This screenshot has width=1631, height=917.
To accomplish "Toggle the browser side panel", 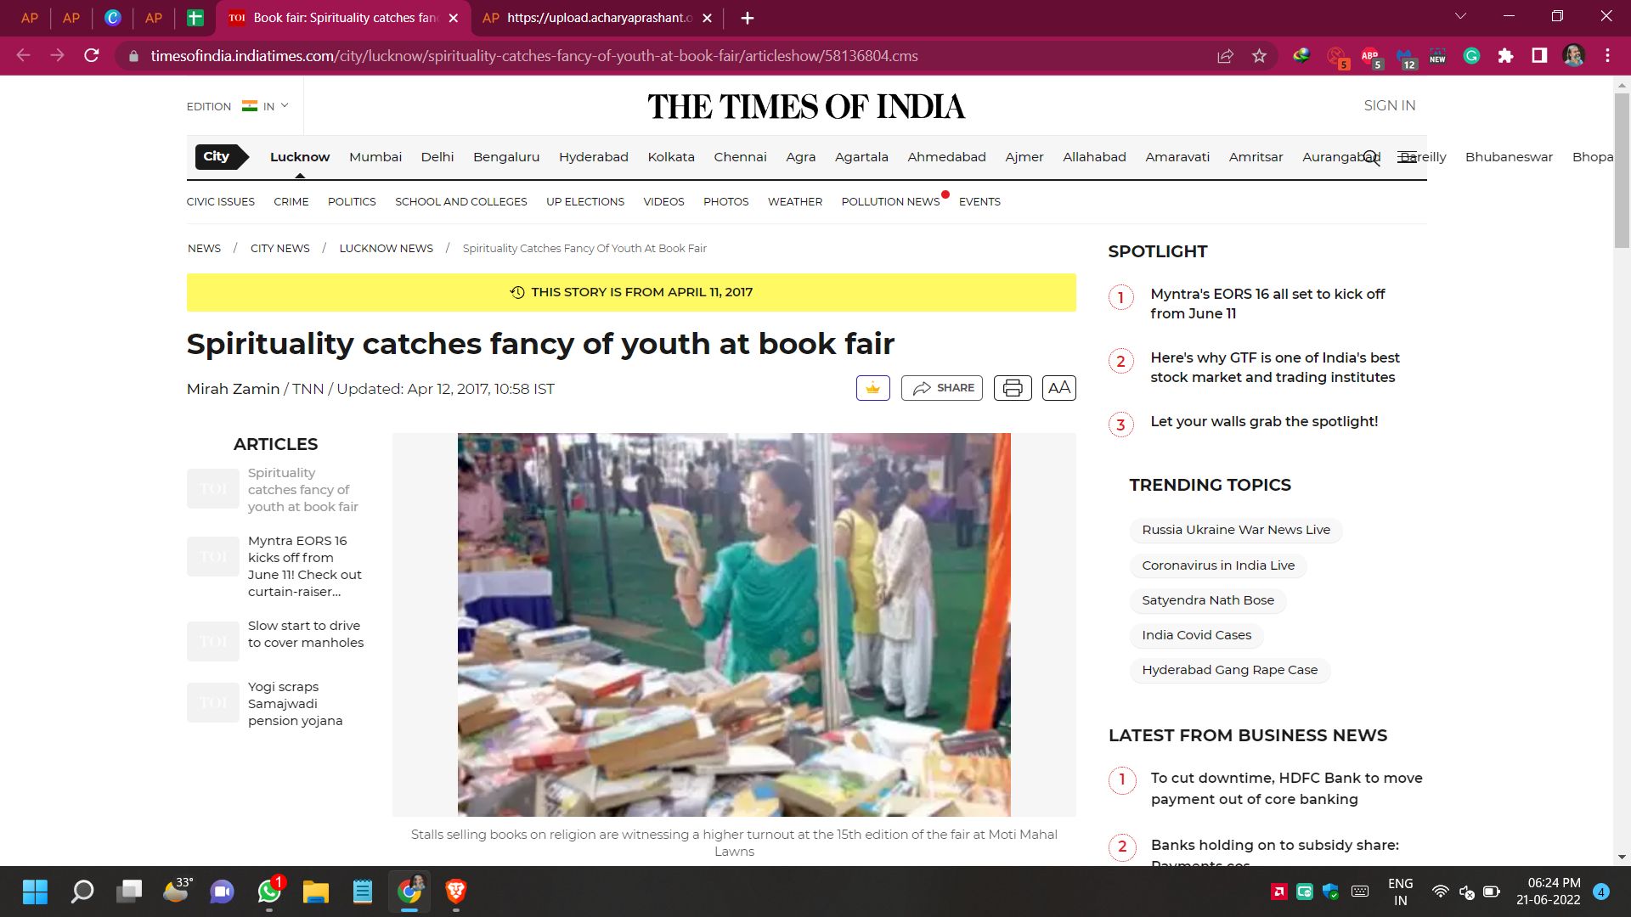I will [x=1538, y=56].
